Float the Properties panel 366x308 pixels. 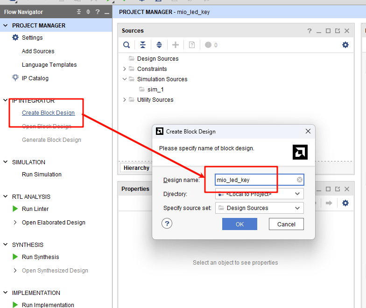(x=338, y=189)
